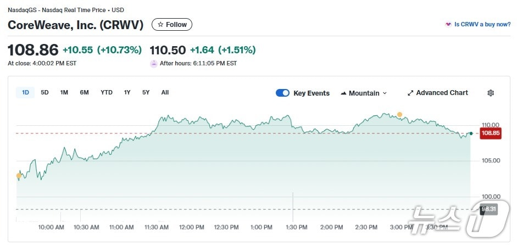The image size is (517, 245).
Task: Select the 1Y time range
Action: [x=127, y=92]
